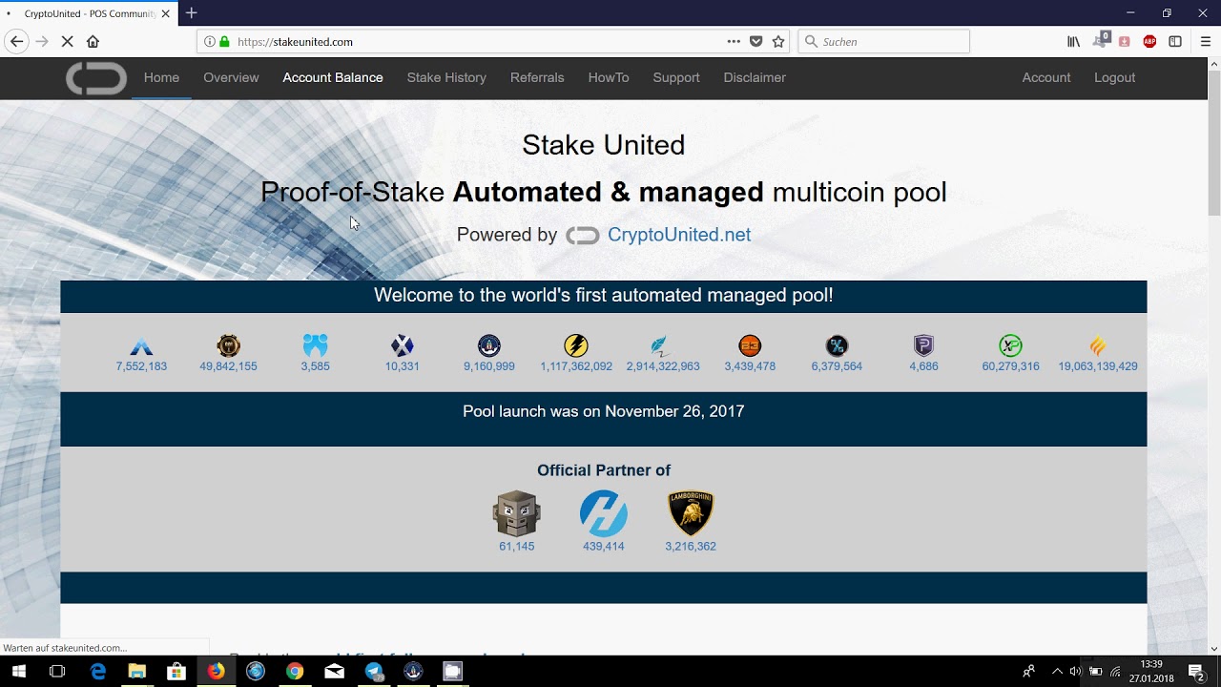Open the Mail app on the taskbar
Image resolution: width=1221 pixels, height=687 pixels.
click(334, 671)
